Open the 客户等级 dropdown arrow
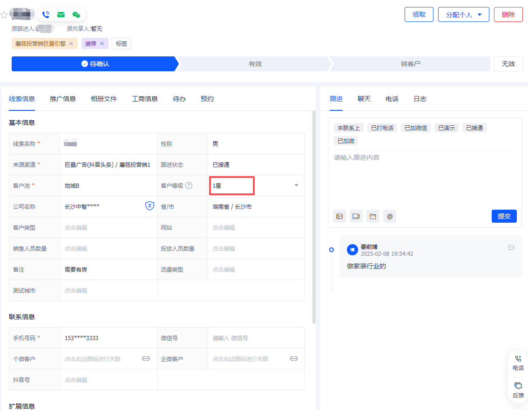Viewport: 528px width, 410px height. click(x=296, y=185)
